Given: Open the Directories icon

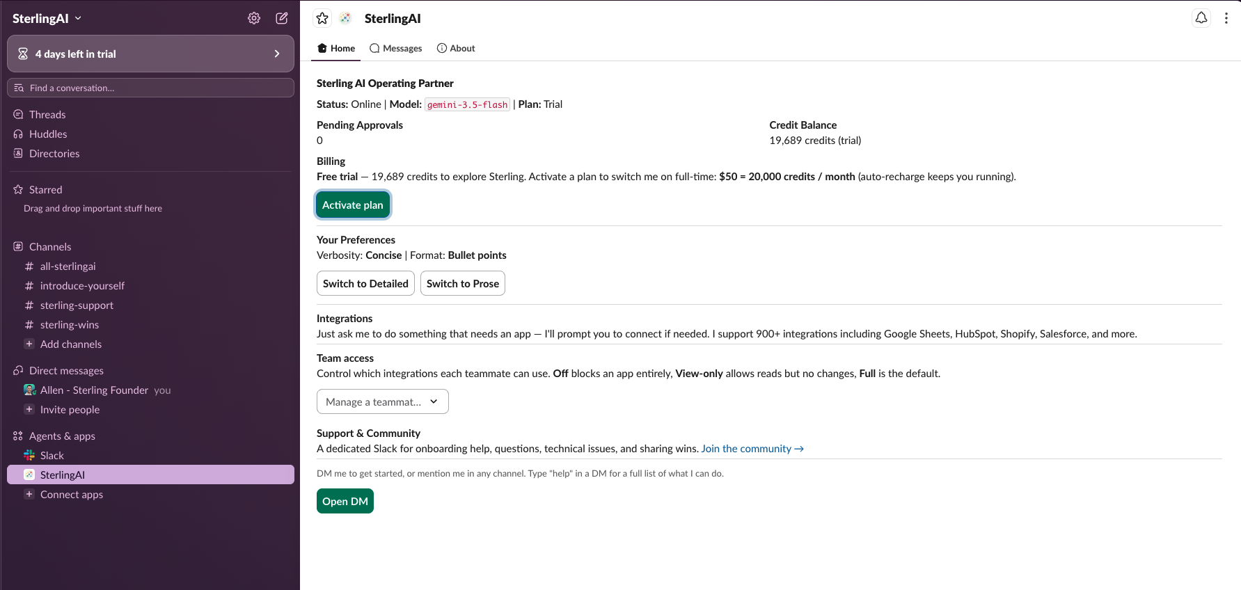Looking at the screenshot, I should (x=18, y=153).
